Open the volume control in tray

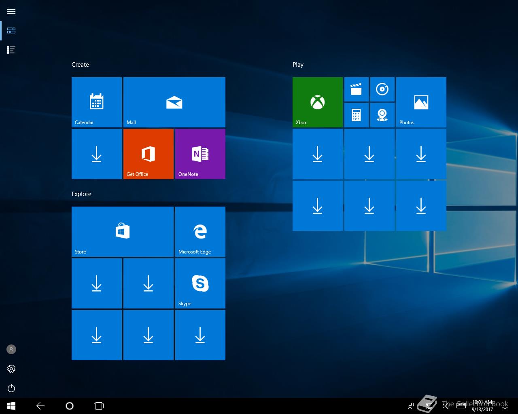pos(445,406)
